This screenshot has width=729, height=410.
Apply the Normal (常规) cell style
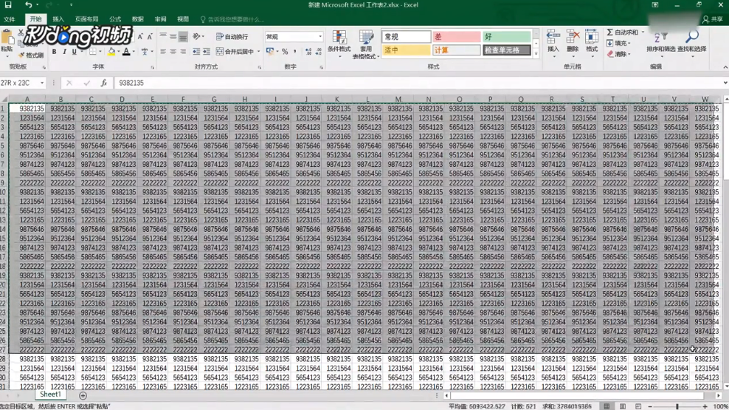coord(407,37)
